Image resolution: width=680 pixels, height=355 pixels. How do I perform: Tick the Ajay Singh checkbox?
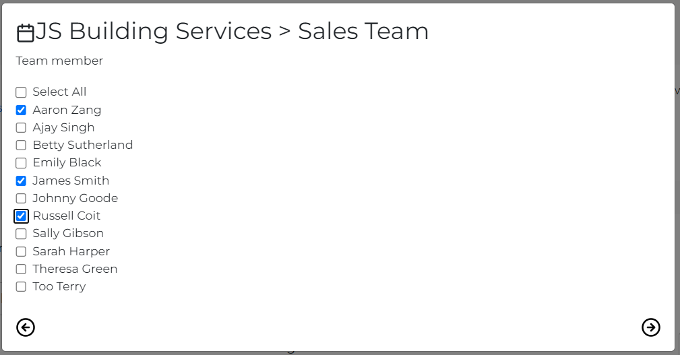[21, 128]
